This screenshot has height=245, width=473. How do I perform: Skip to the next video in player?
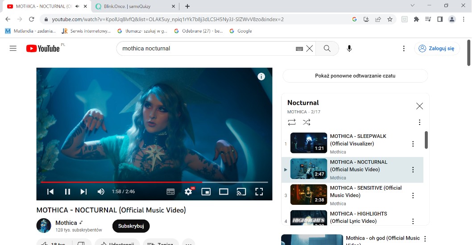coord(83,191)
